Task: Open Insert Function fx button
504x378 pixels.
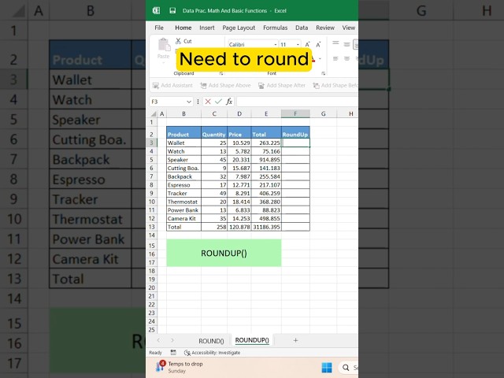Action: tap(229, 102)
